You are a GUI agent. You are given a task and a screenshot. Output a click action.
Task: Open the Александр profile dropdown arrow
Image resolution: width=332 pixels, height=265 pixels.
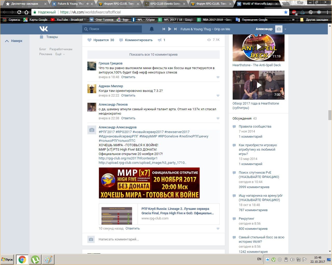point(285,29)
